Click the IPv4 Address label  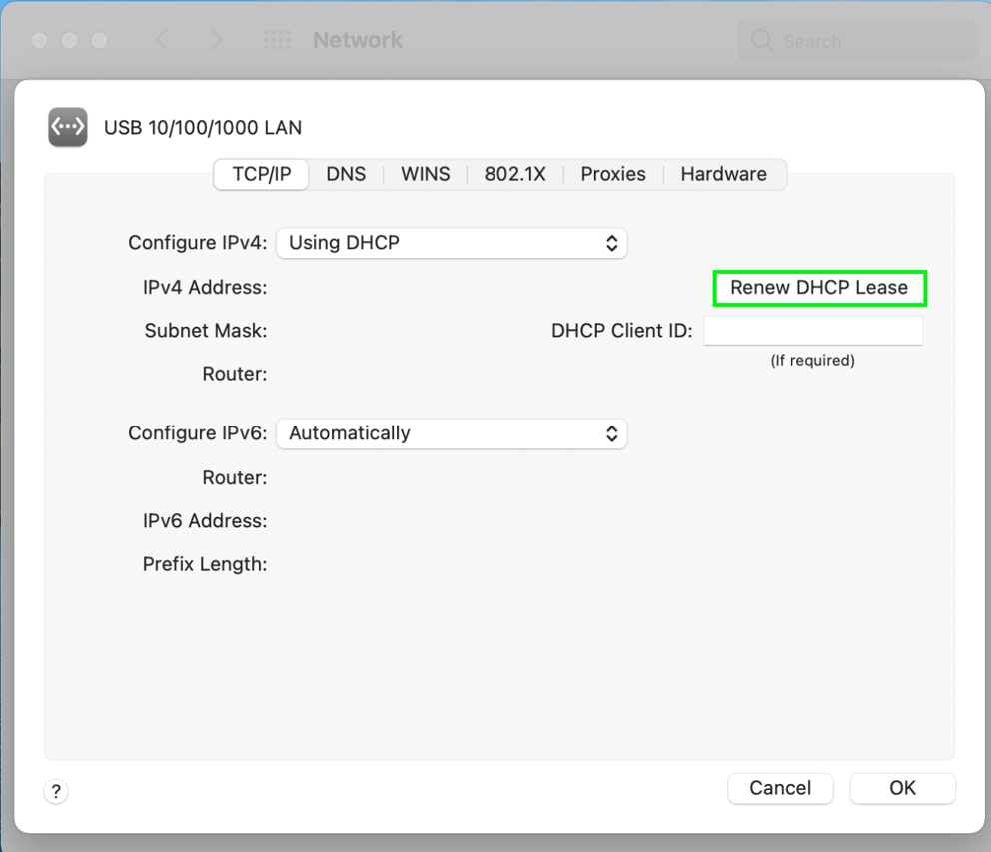pyautogui.click(x=205, y=288)
